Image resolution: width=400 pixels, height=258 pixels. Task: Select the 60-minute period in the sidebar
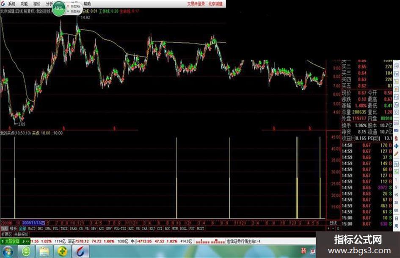tap(396, 210)
